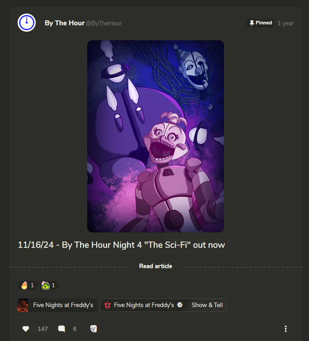
Task: Place a sticker using the sticker icon
Action: point(94,329)
